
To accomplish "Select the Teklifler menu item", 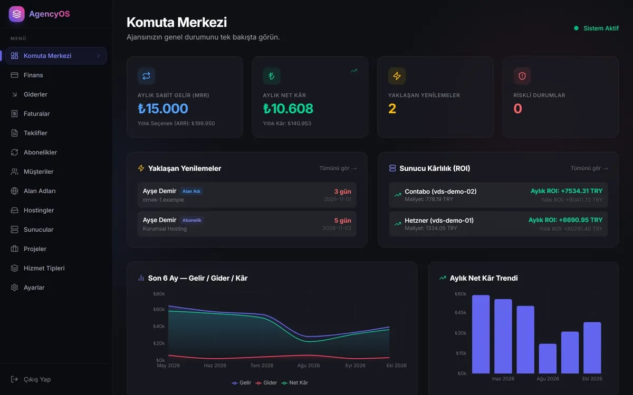I will [56, 133].
